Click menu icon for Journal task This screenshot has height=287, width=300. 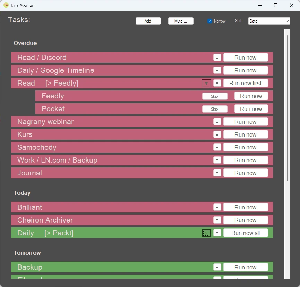point(217,173)
